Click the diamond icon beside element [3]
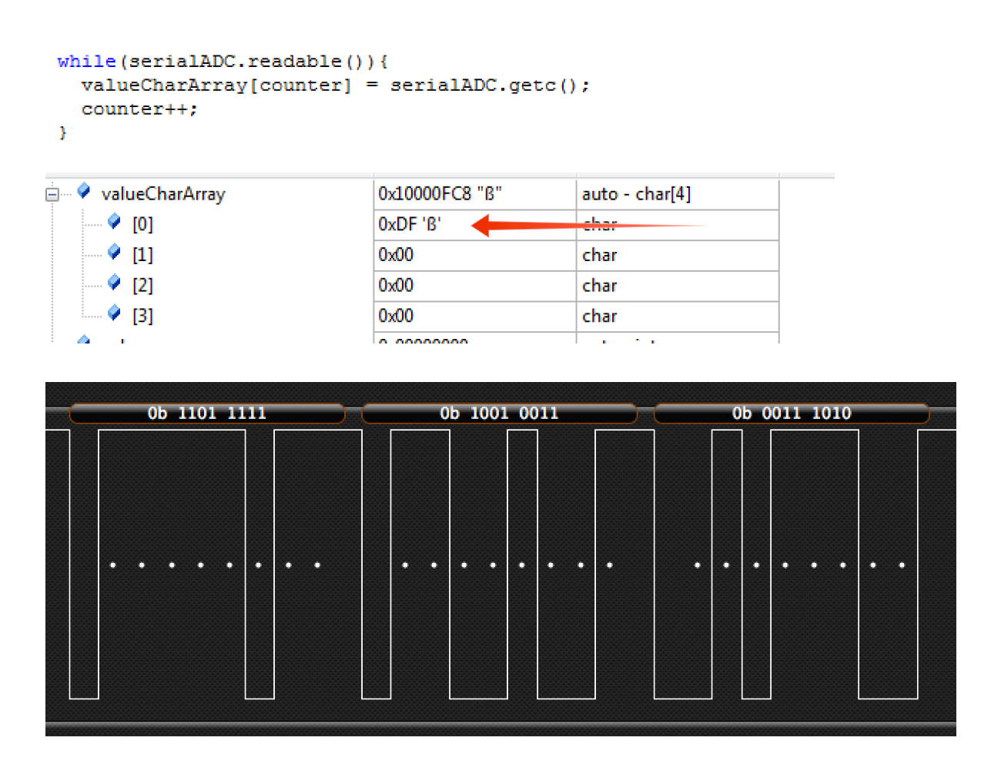This screenshot has width=1001, height=781. click(x=114, y=313)
